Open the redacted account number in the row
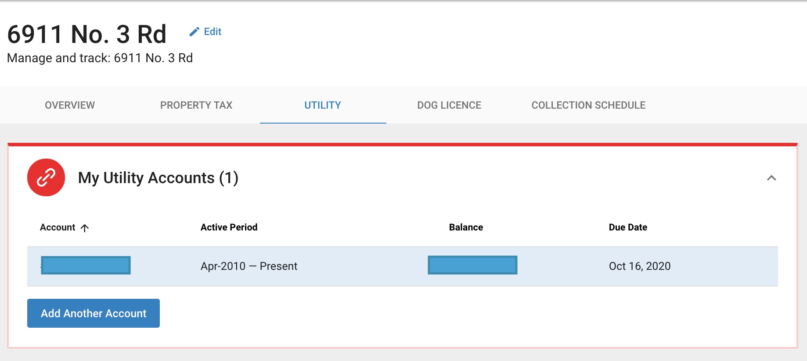This screenshot has height=361, width=807. tap(86, 265)
